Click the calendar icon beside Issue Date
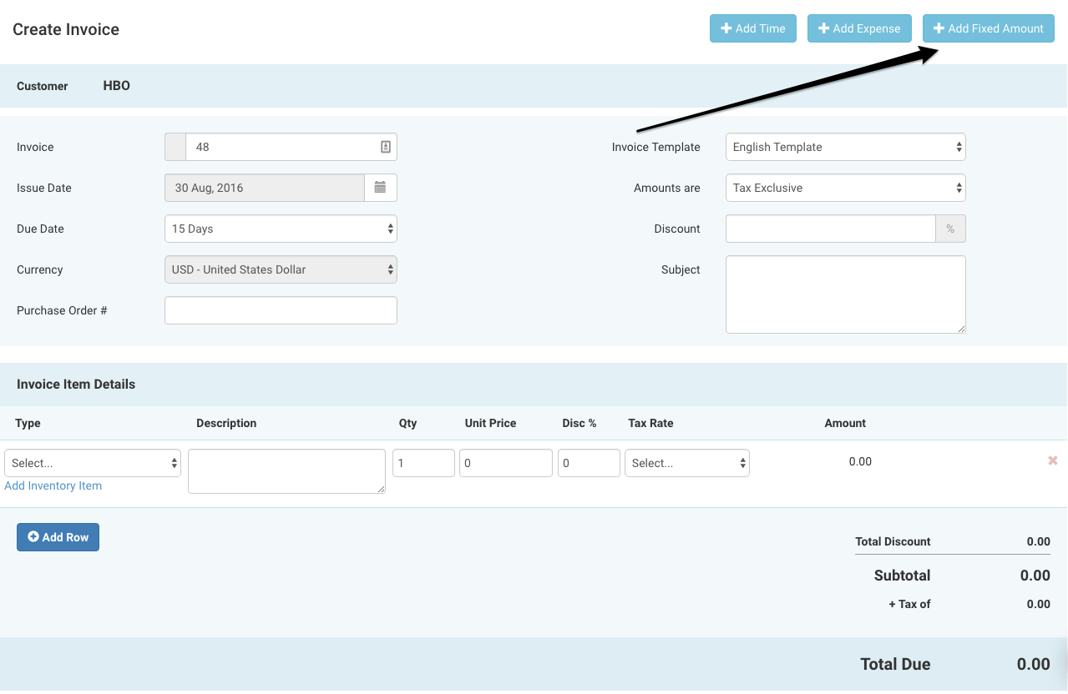Image resolution: width=1068 pixels, height=694 pixels. 380,188
